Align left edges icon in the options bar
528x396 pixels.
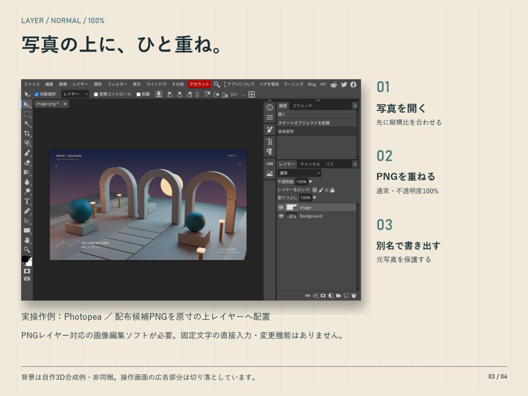point(170,94)
